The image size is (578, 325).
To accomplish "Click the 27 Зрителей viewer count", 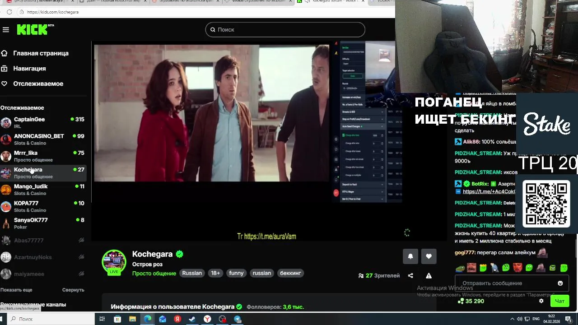I will pyautogui.click(x=379, y=275).
